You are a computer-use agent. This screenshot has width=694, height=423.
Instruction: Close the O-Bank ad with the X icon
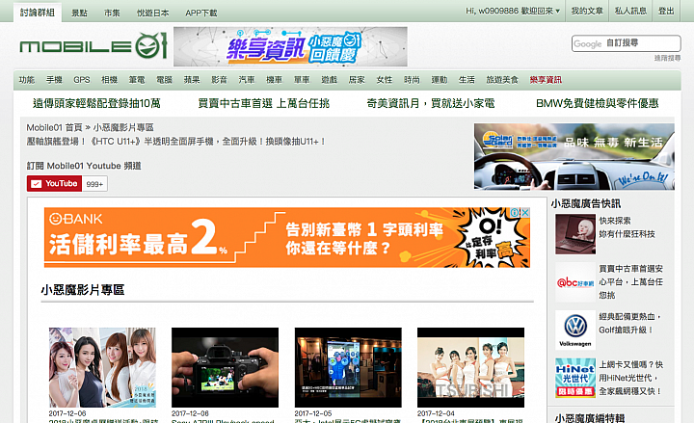click(x=525, y=212)
